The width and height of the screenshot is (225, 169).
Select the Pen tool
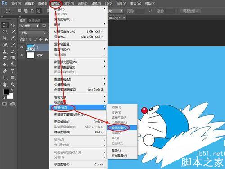click(4, 71)
